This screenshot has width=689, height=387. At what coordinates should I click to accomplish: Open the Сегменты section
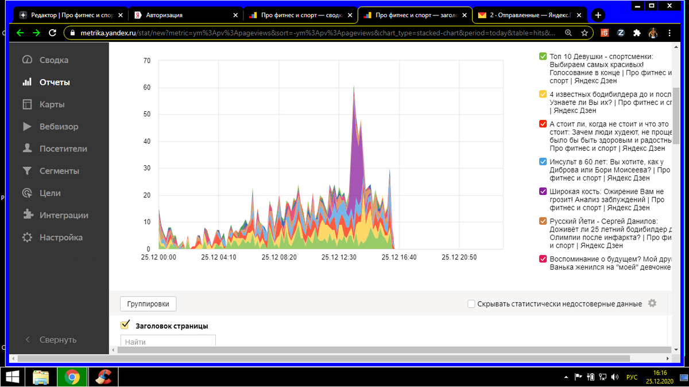(59, 171)
